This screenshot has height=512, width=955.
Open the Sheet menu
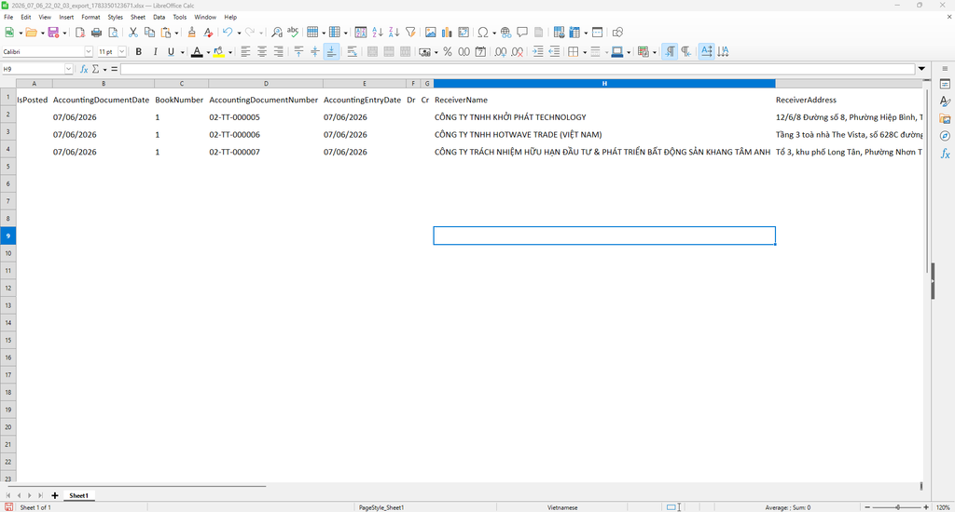pyautogui.click(x=138, y=17)
